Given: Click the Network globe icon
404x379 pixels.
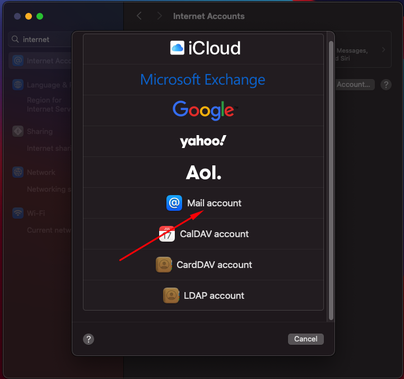Looking at the screenshot, I should (x=18, y=172).
